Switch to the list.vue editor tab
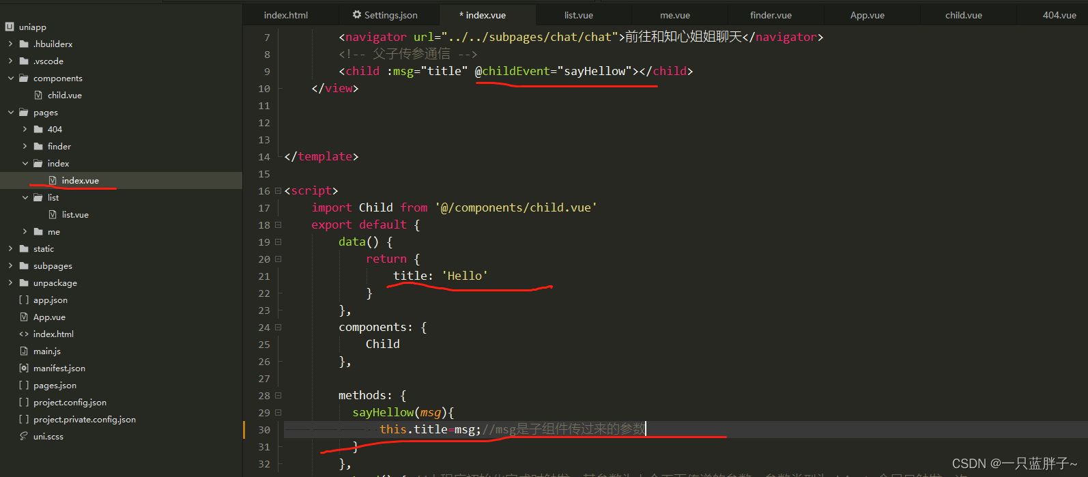 pyautogui.click(x=579, y=15)
